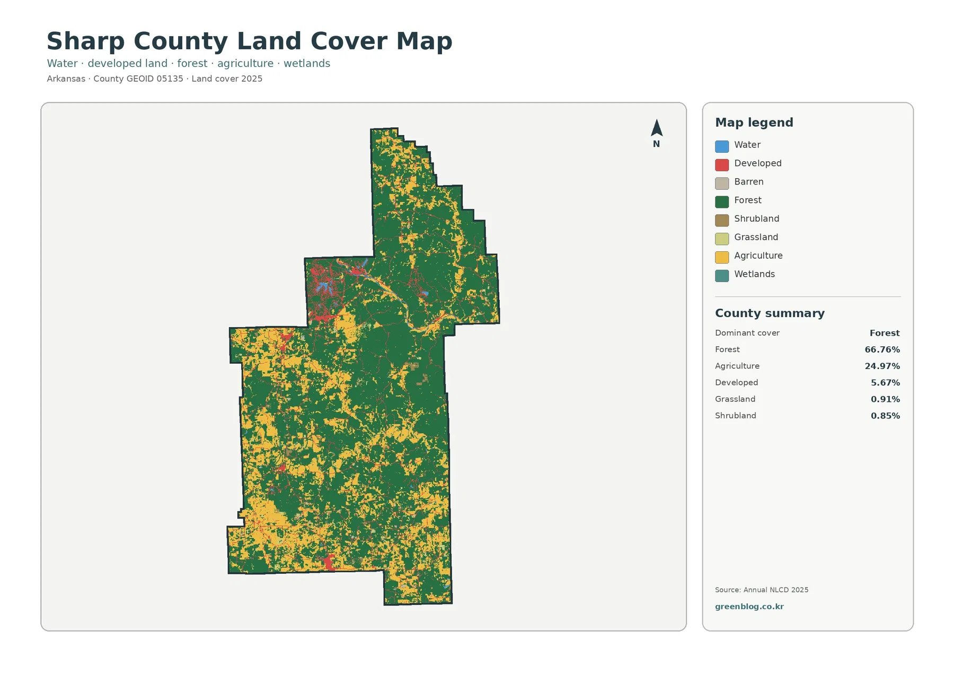The width and height of the screenshot is (954, 675).
Task: Click the Developed legend label
Action: (x=758, y=163)
